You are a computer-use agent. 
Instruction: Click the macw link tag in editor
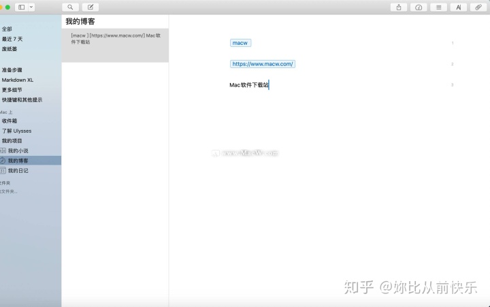pyautogui.click(x=240, y=43)
